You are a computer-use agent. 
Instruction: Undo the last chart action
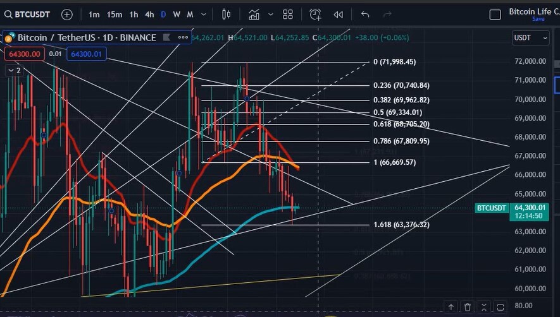click(x=365, y=15)
